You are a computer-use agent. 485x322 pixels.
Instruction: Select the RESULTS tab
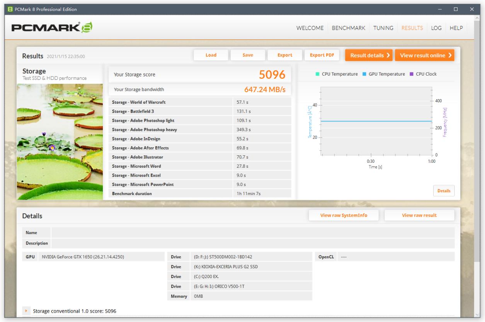coord(412,28)
